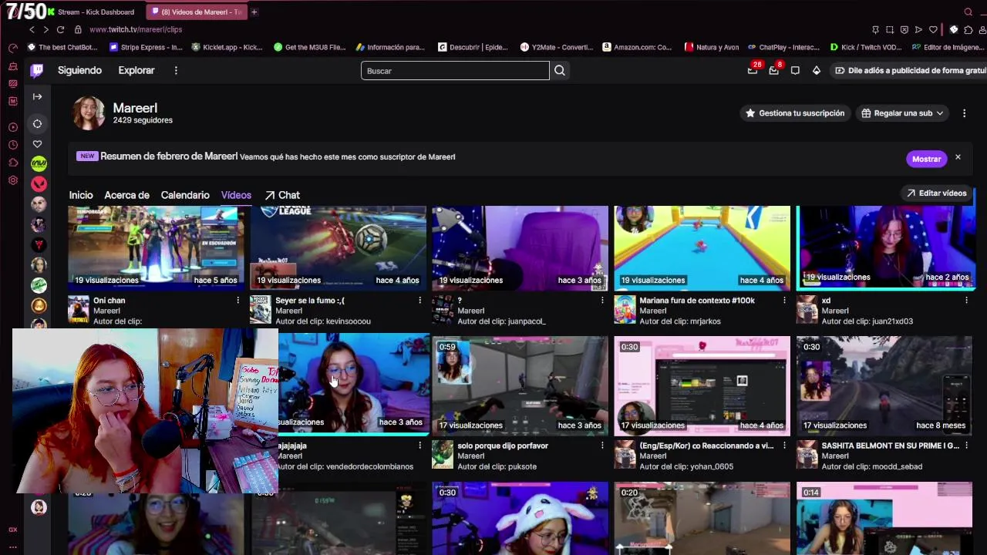Open the inbox icon with 8 badge

click(x=773, y=70)
